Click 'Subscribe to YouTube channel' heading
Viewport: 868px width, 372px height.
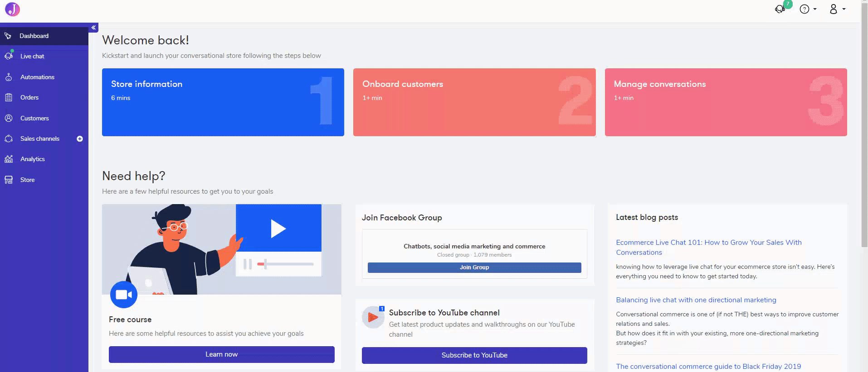coord(444,313)
